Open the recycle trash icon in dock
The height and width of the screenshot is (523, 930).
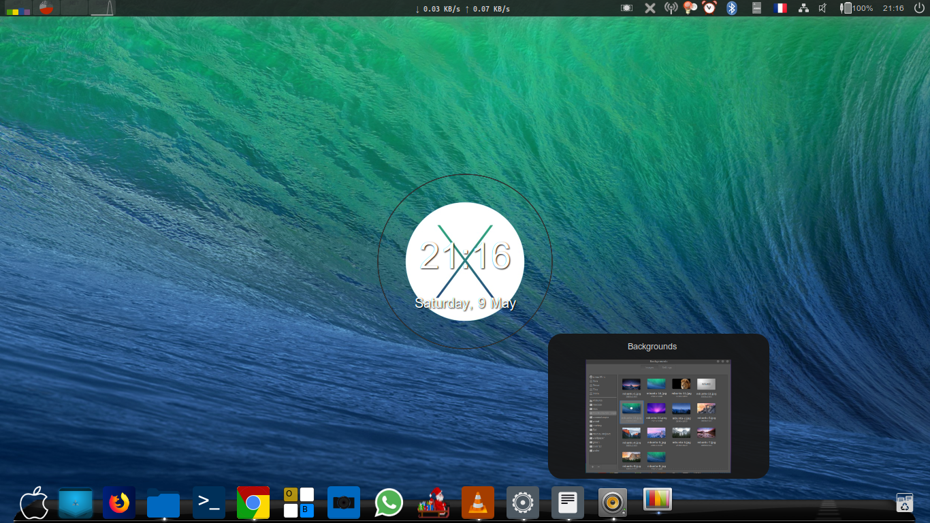904,503
